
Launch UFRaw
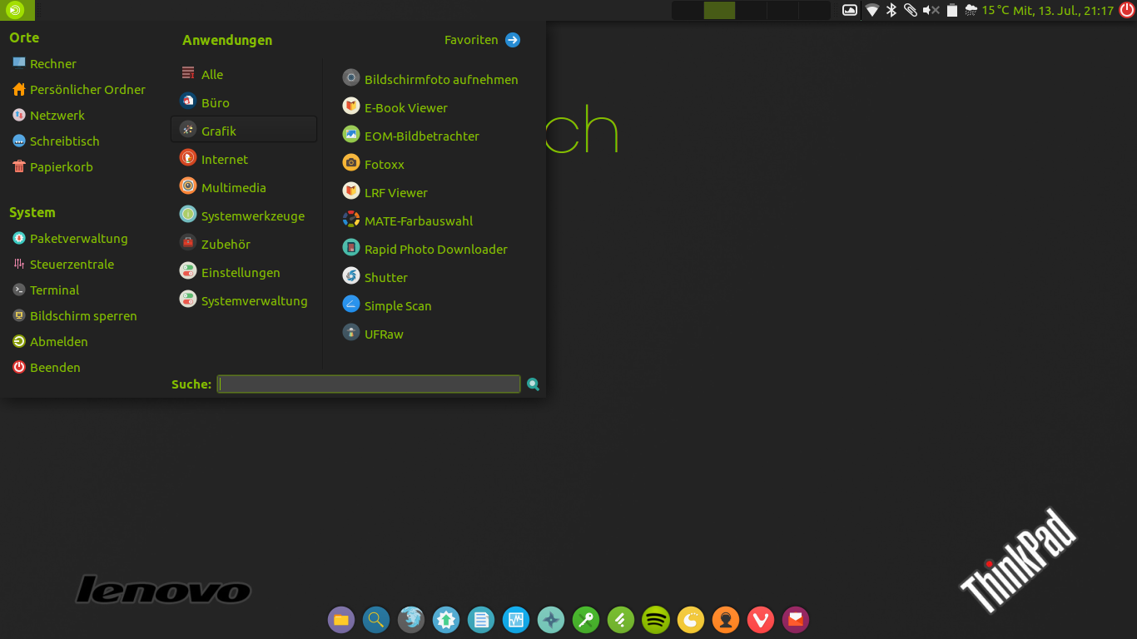point(374,334)
